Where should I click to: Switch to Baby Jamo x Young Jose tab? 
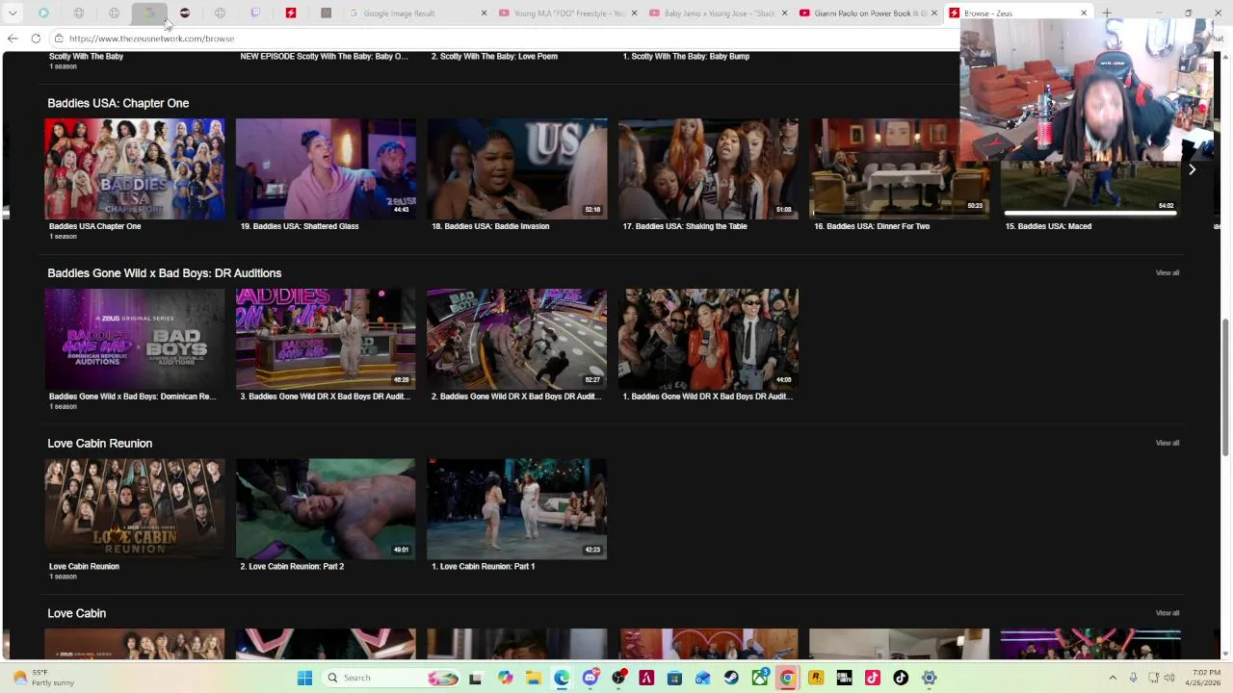[720, 13]
